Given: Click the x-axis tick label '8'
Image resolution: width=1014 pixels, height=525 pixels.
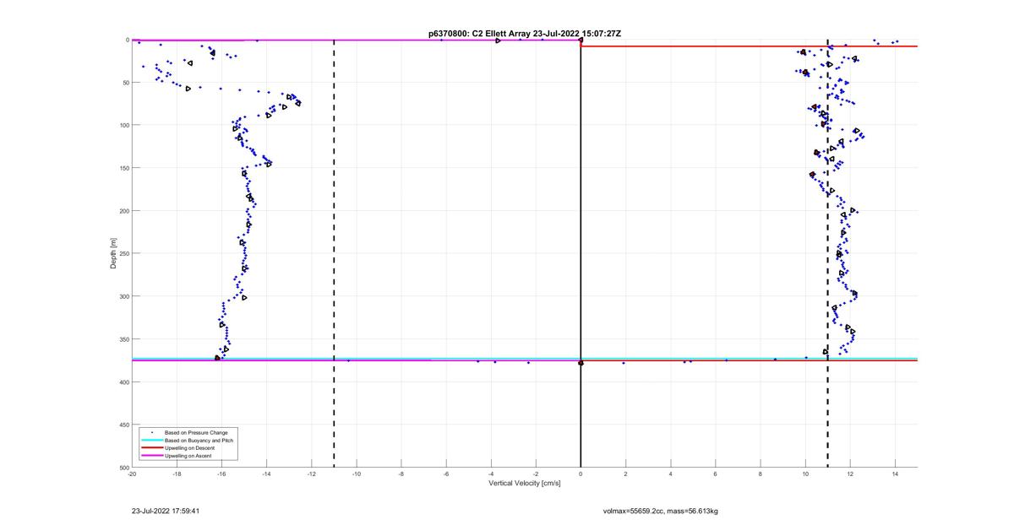Looking at the screenshot, I should (760, 474).
